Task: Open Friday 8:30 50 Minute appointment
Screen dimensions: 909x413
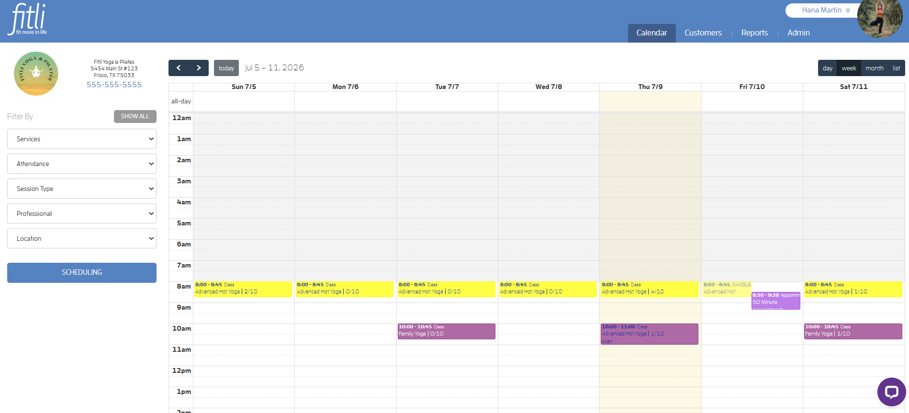Action: point(775,301)
